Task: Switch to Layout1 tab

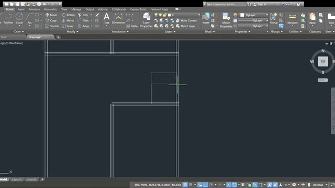Action: coord(16,180)
